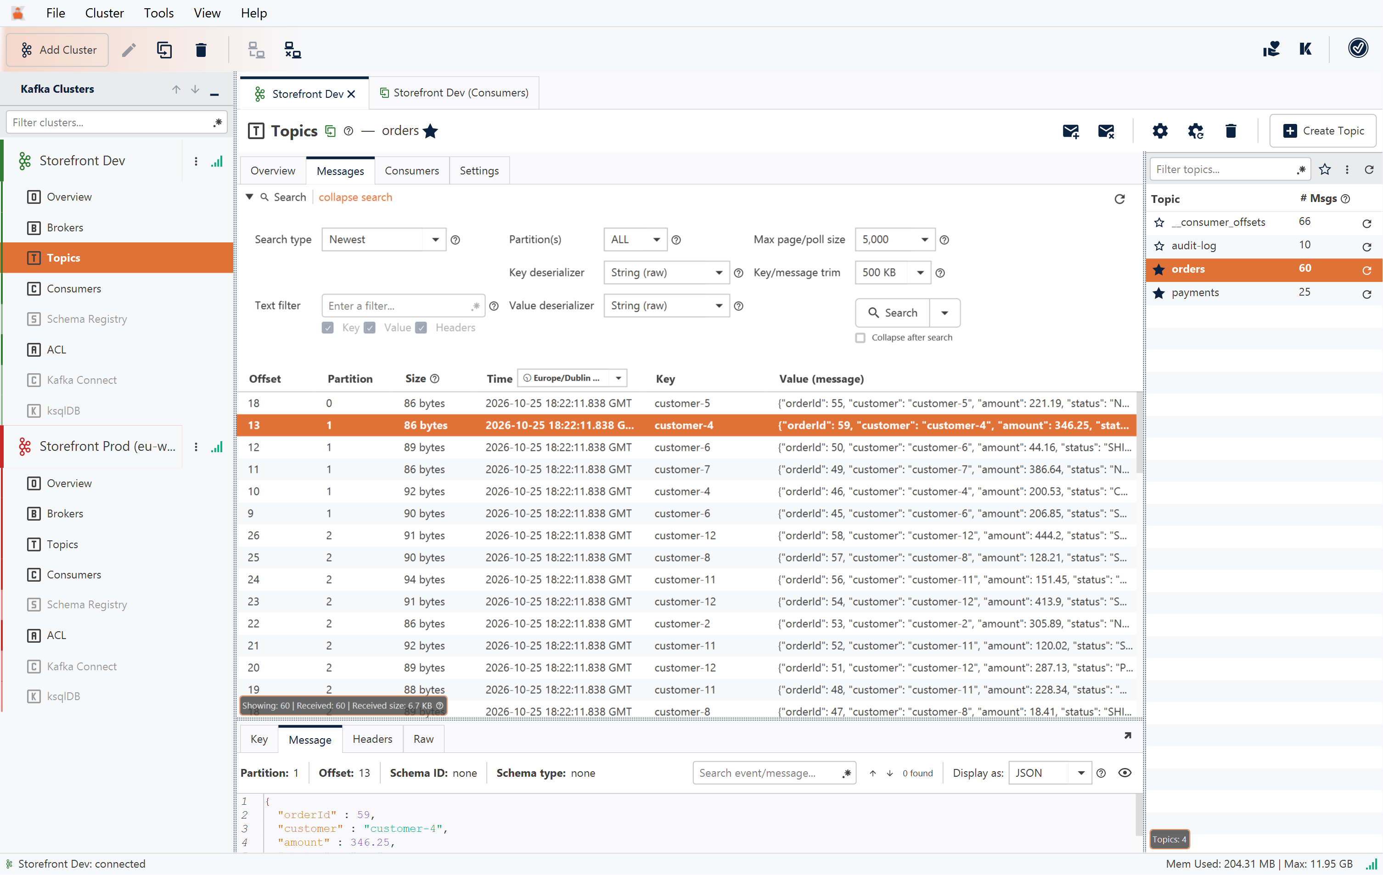Toggle the eye icon in message viewer
Screen dimensions: 1383x875
[1124, 773]
